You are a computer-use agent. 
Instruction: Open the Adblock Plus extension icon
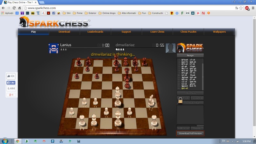(x=247, y=8)
